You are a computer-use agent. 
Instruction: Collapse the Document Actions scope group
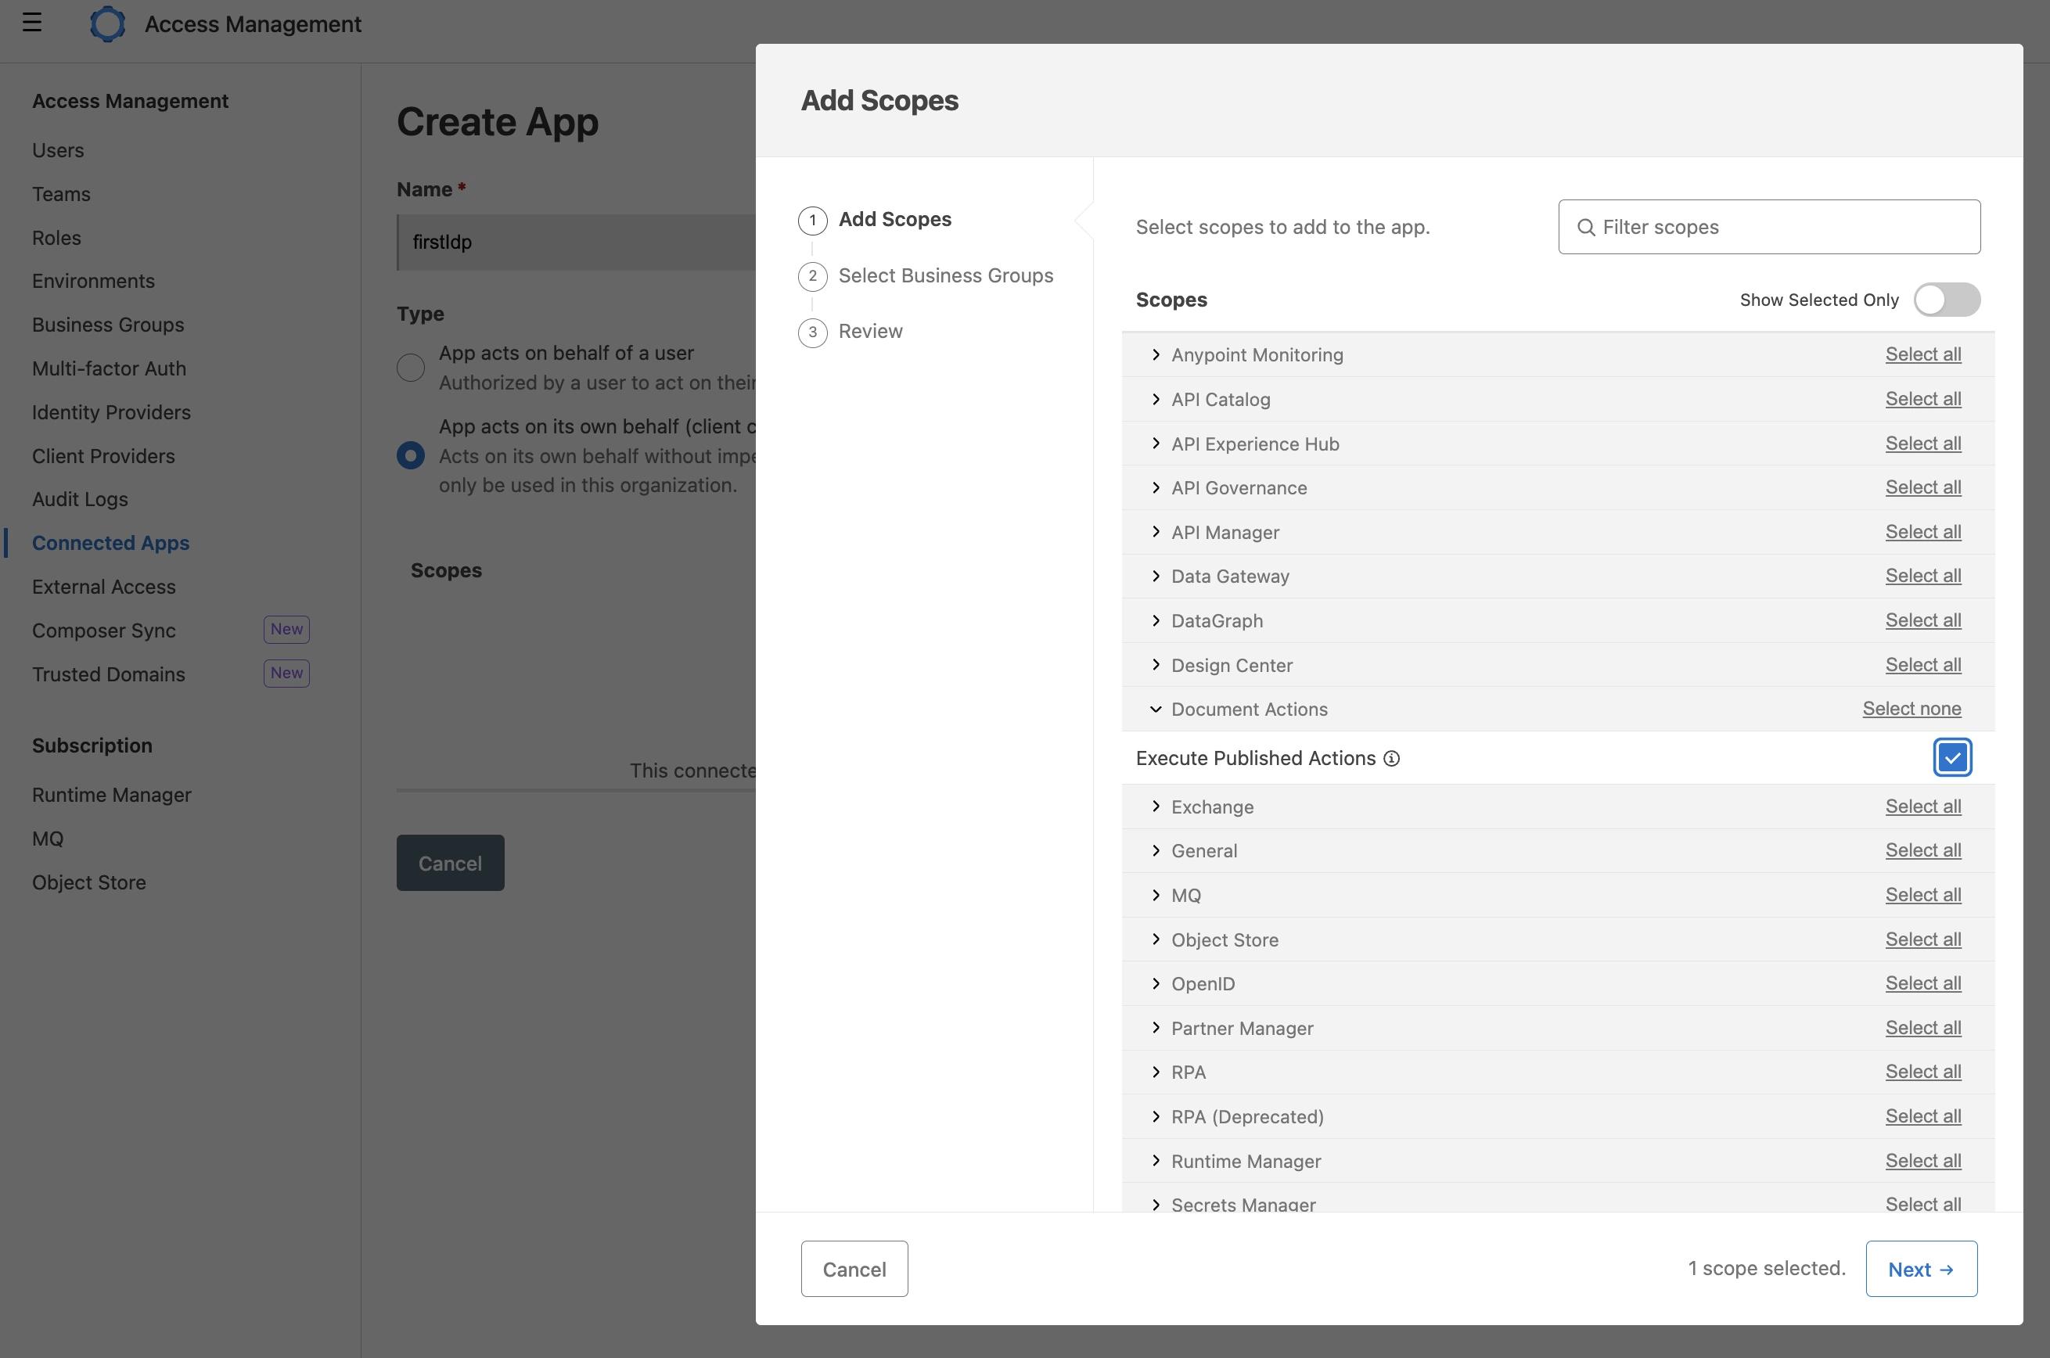[1156, 710]
